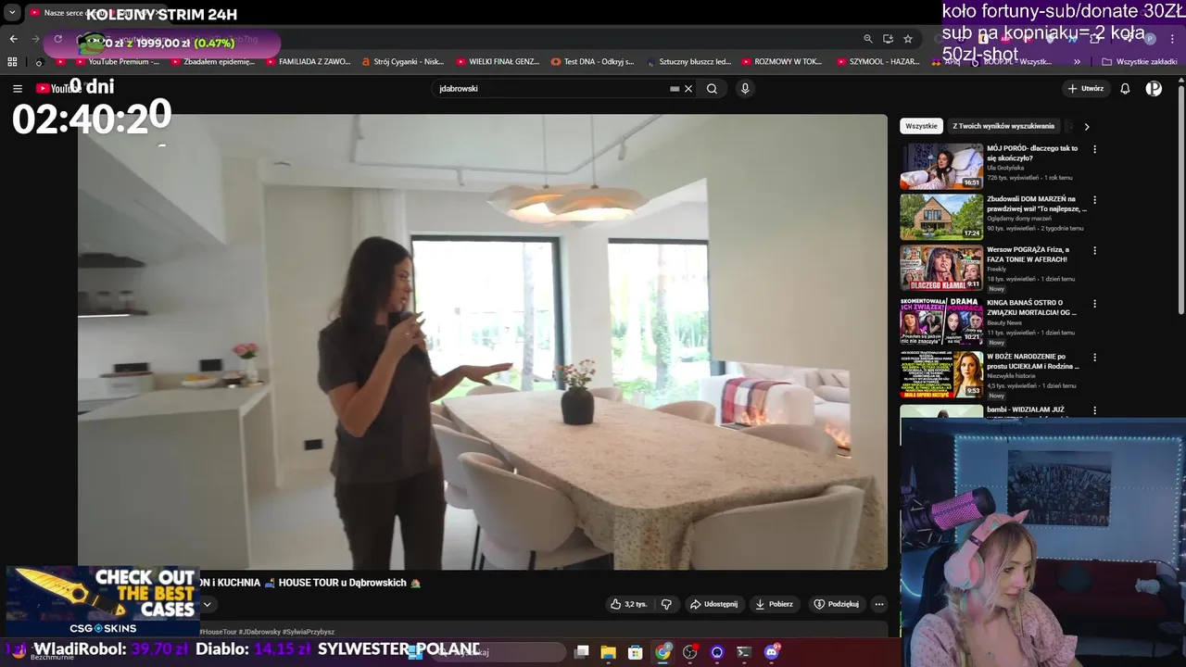Start voice search with the microphone
Image resolution: width=1186 pixels, height=667 pixels.
[x=745, y=88]
